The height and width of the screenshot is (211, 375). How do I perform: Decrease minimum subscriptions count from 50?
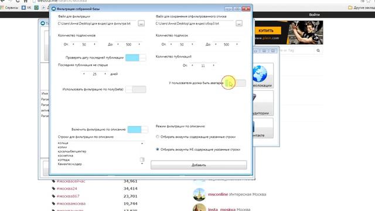(171, 45)
